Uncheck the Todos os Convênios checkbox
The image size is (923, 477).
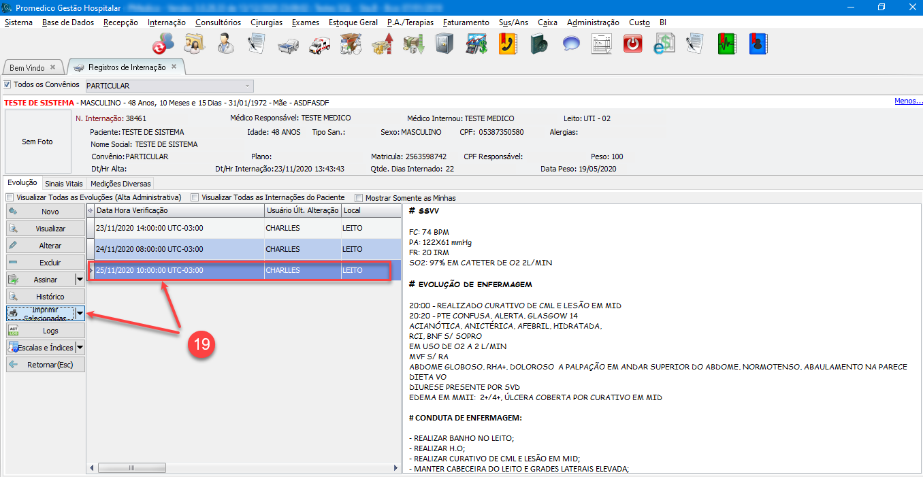[7, 85]
